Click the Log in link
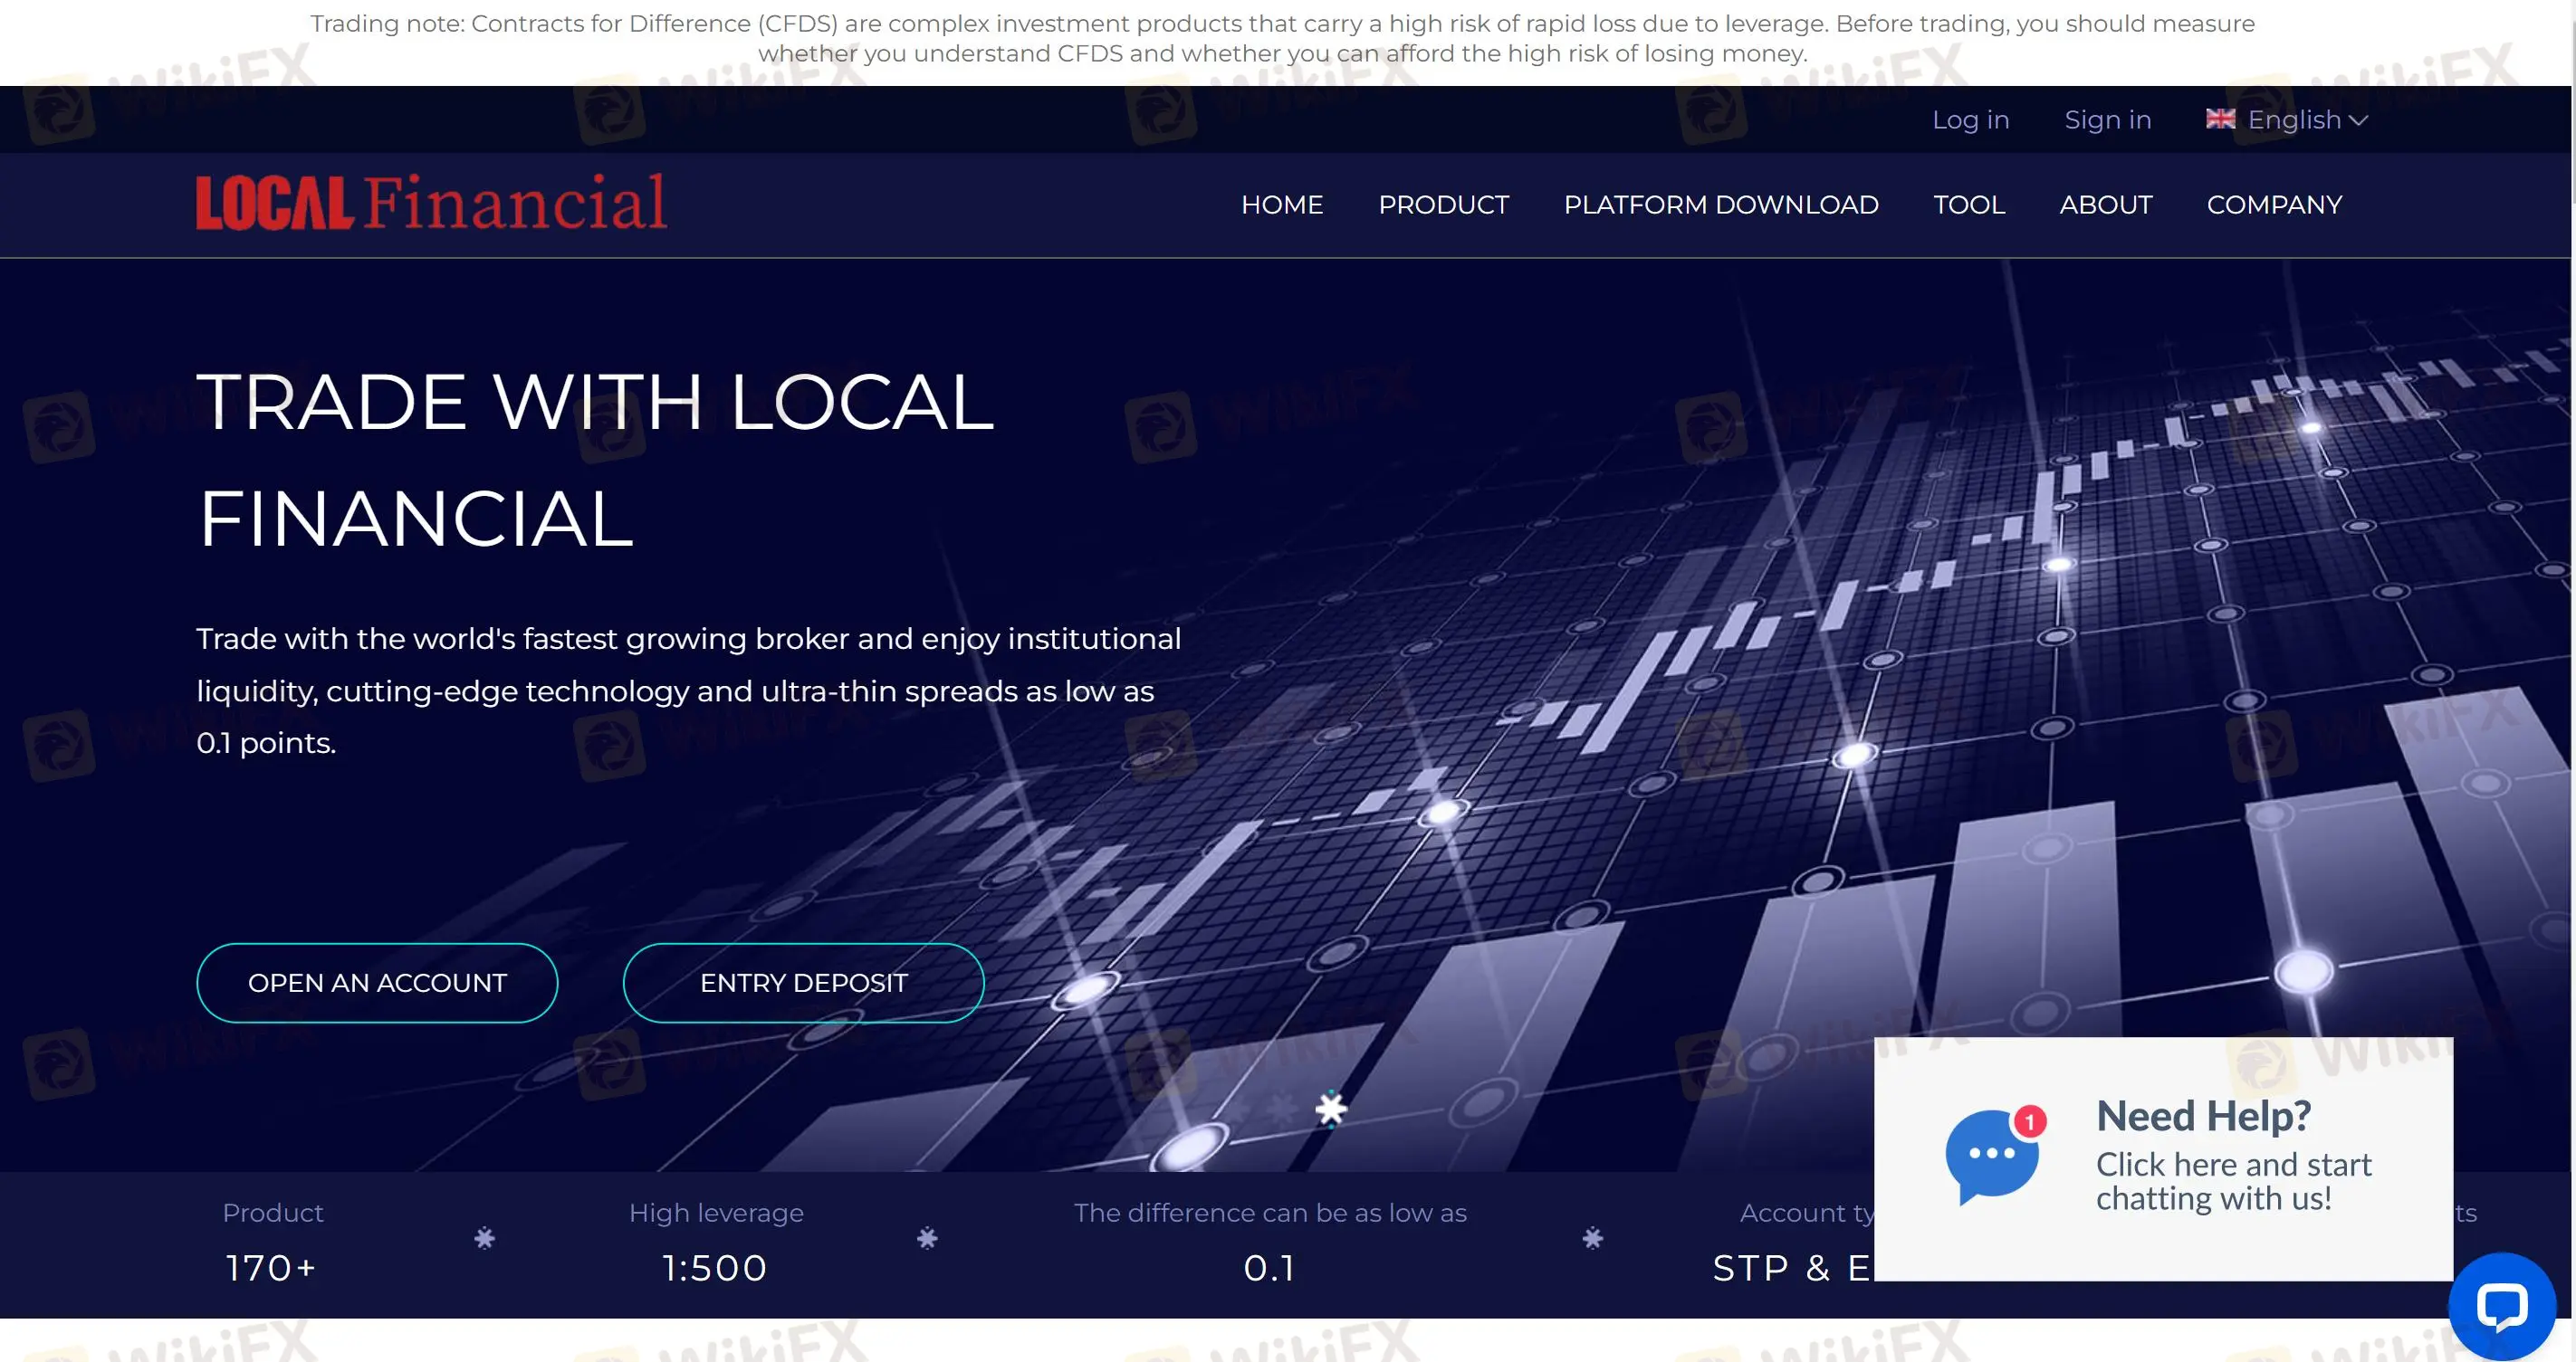The height and width of the screenshot is (1362, 2576). pyautogui.click(x=1970, y=119)
